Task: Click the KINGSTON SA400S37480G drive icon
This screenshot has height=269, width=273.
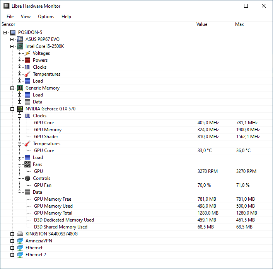Action: [x=20, y=234]
